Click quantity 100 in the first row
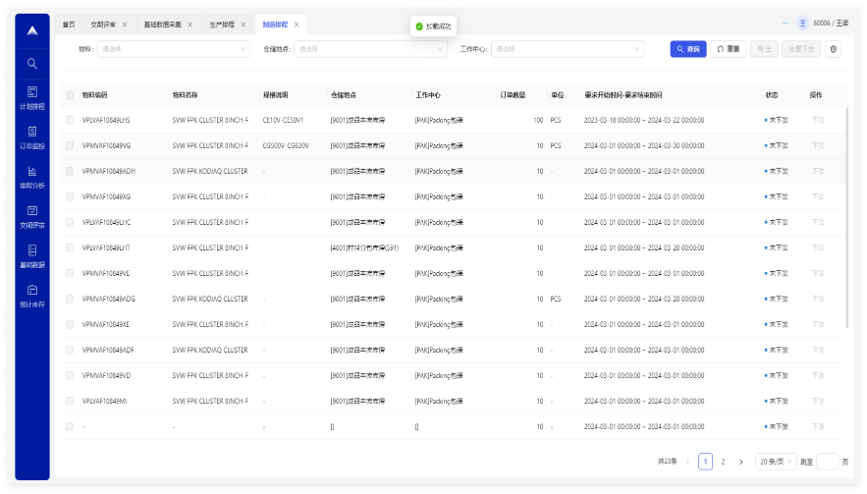The height and width of the screenshot is (494, 867). [538, 120]
